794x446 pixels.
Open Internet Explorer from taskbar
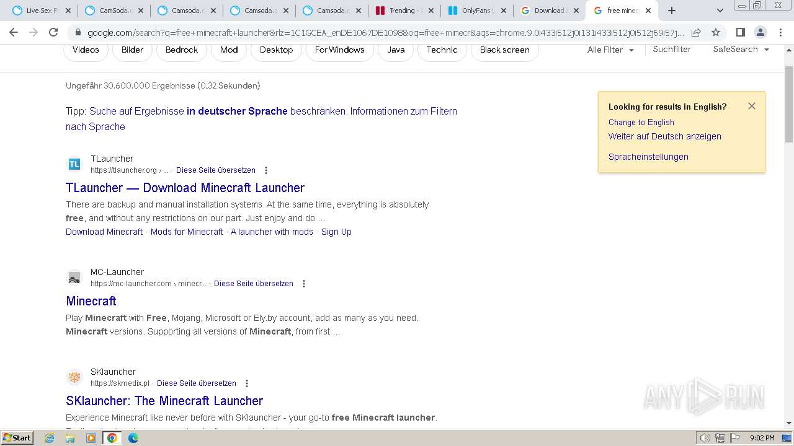[x=50, y=438]
